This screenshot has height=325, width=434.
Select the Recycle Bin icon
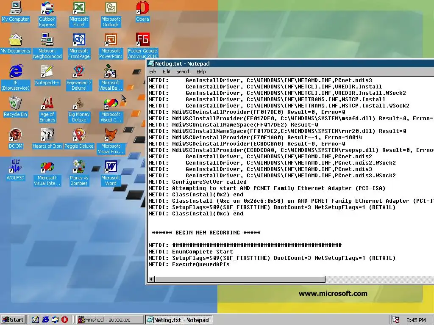click(15, 107)
